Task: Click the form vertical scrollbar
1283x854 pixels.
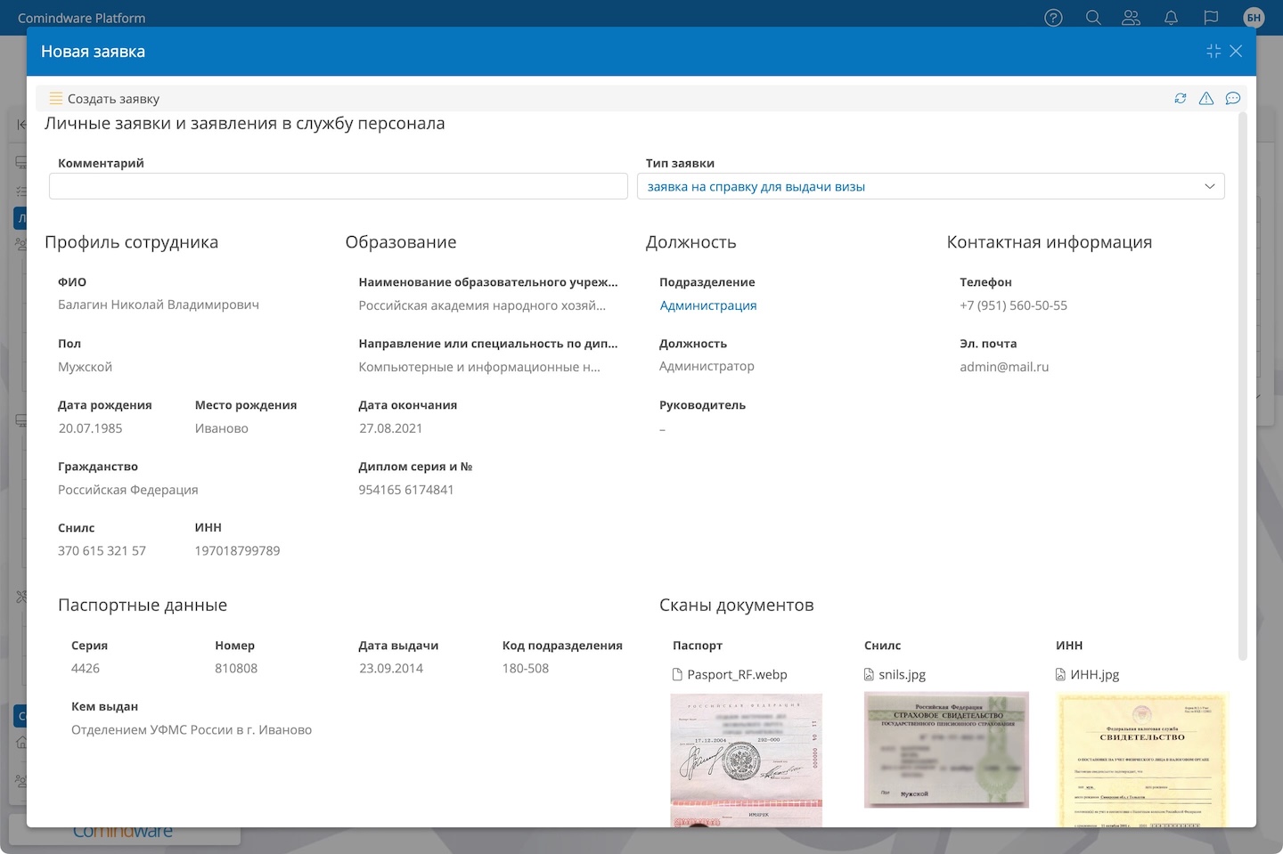Action: pyautogui.click(x=1243, y=386)
